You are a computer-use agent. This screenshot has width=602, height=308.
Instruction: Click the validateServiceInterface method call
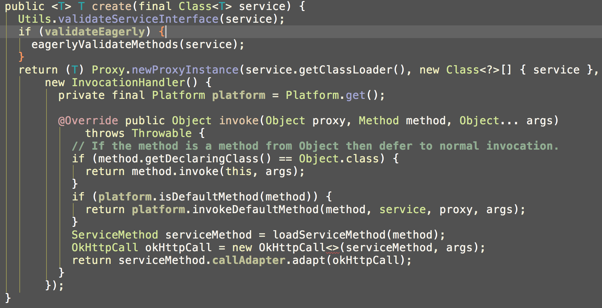pyautogui.click(x=138, y=19)
